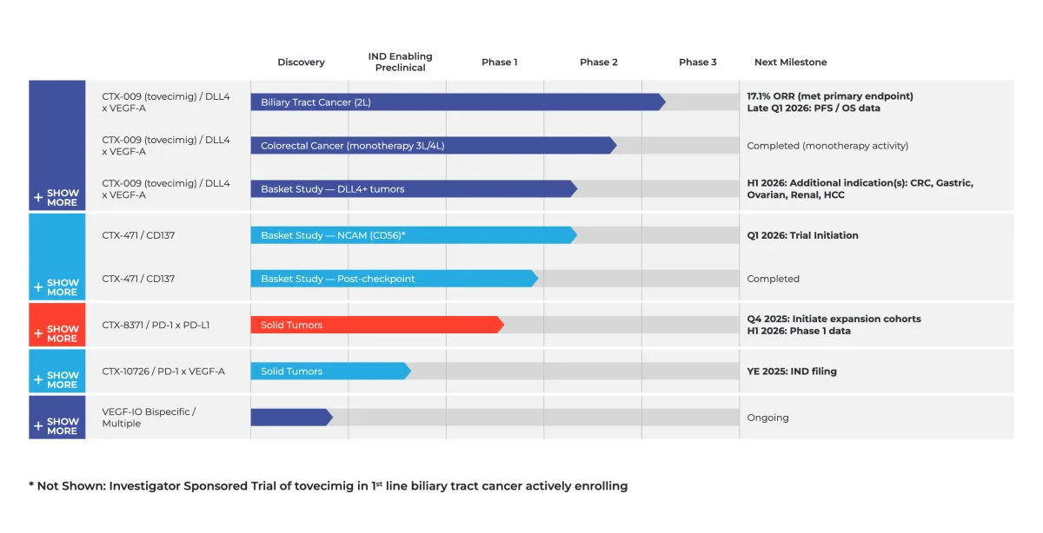Expand the CTX-009 tovecimig program details
Viewport: 1043px width, 533px height.
point(56,198)
